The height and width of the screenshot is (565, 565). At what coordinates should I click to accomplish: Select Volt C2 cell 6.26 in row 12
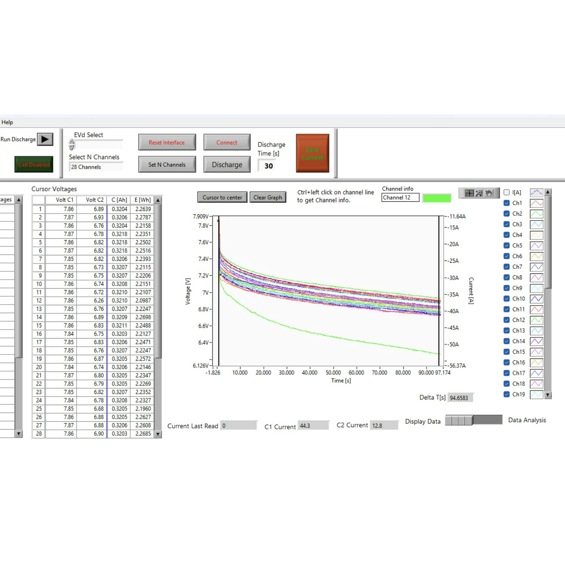coord(92,300)
